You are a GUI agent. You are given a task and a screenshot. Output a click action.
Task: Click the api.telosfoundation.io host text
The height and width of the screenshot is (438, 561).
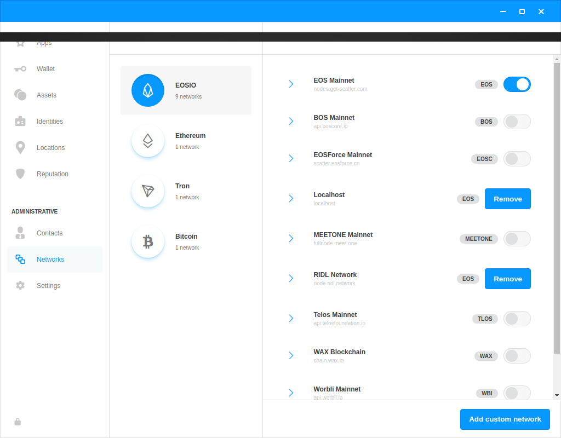pyautogui.click(x=339, y=323)
